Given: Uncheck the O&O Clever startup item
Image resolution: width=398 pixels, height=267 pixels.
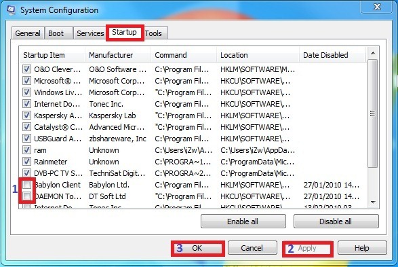Looking at the screenshot, I should [x=26, y=69].
